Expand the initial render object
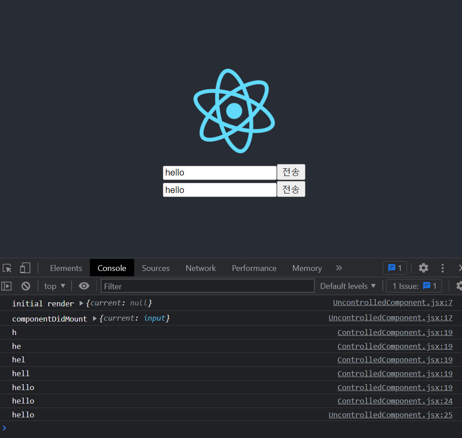This screenshot has height=438, width=462. tap(81, 303)
